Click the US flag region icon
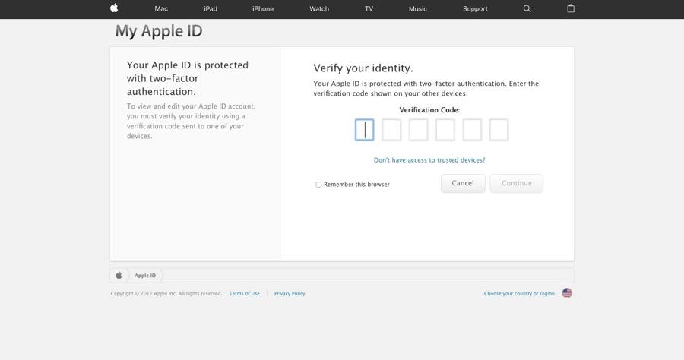The height and width of the screenshot is (360, 684). pos(567,293)
